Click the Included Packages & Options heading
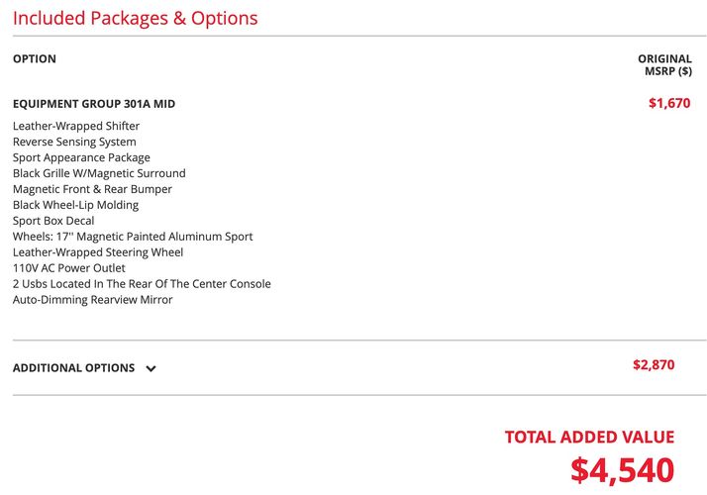The width and height of the screenshot is (707, 495). [x=136, y=18]
